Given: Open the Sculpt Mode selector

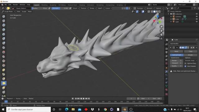Looking at the screenshot, I should coord(8,12).
